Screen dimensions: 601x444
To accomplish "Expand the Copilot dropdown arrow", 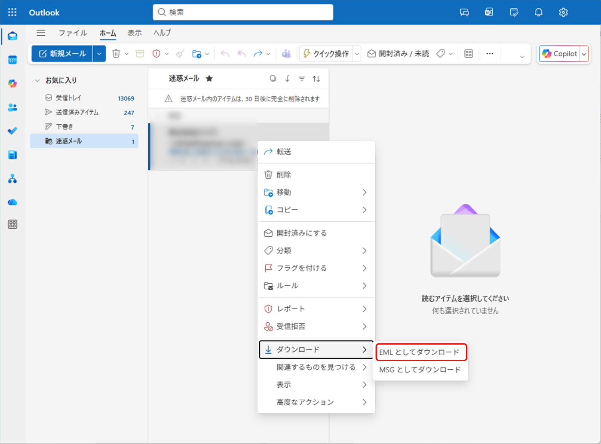I will coord(584,54).
